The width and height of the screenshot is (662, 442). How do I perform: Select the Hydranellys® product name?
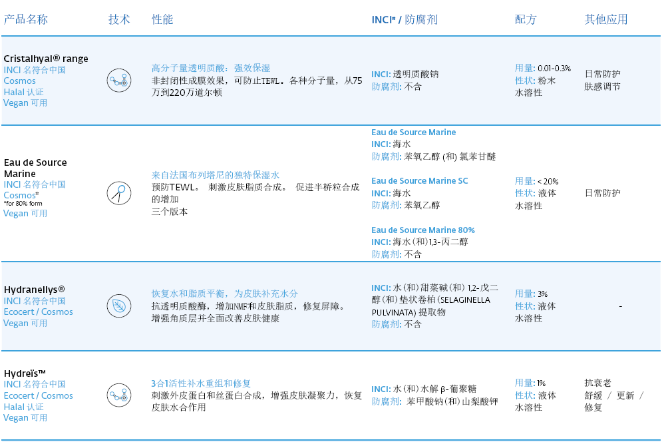point(34,290)
